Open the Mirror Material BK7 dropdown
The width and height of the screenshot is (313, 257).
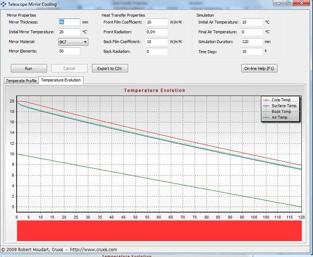coord(73,42)
